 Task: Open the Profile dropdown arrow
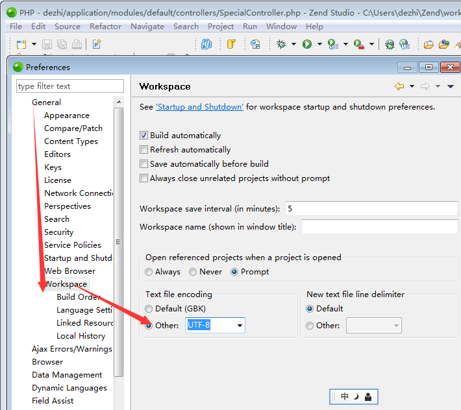tap(345, 44)
